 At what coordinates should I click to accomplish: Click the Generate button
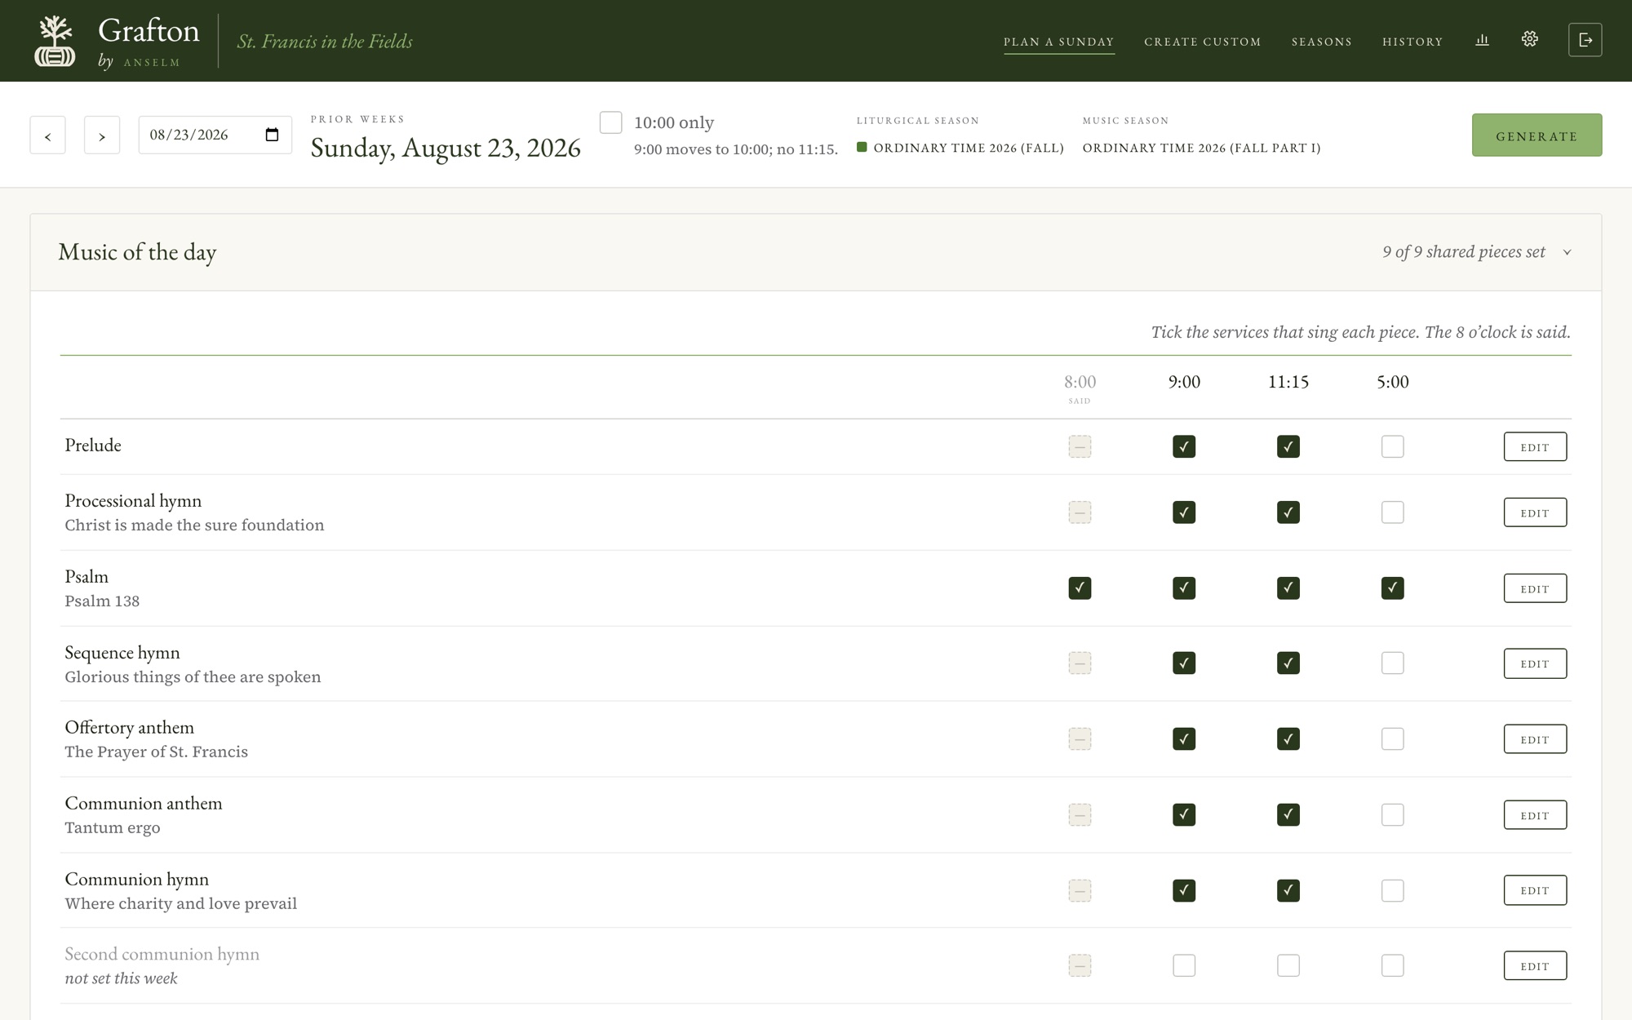click(1537, 135)
